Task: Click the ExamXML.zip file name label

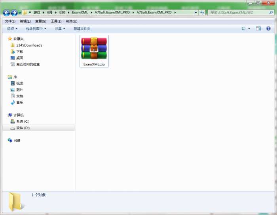Action: pyautogui.click(x=94, y=64)
